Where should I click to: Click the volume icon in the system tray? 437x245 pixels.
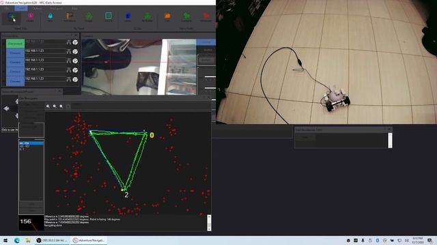407,240
